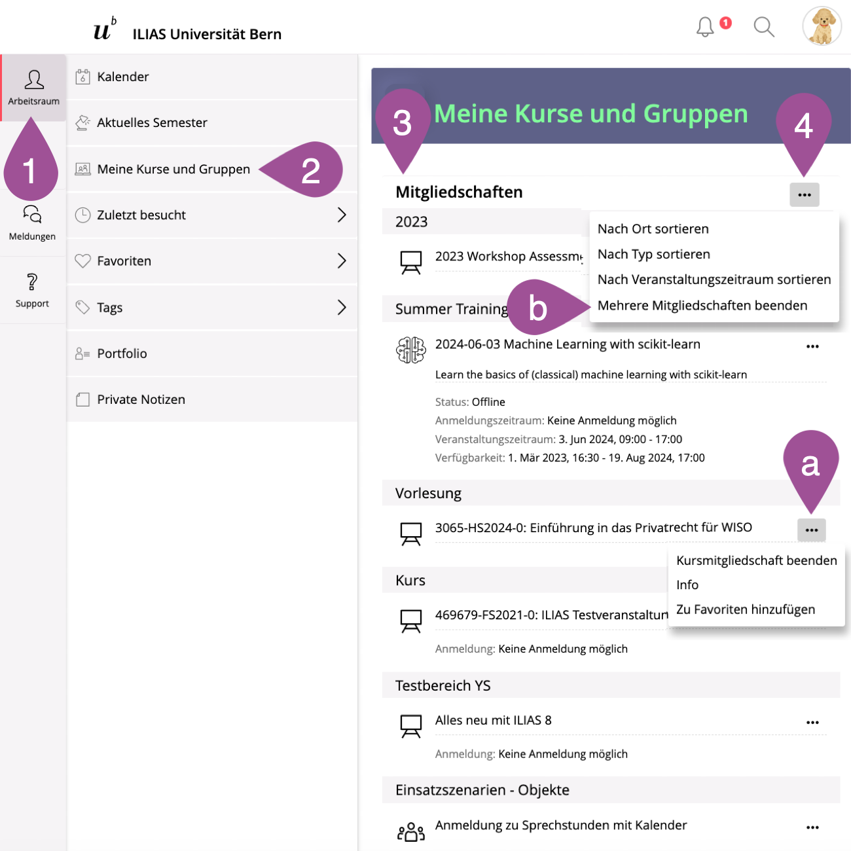Viewport: 851px width, 851px height.
Task: Open actions menu for Alles neu mit ILIAS 8
Action: (x=812, y=722)
